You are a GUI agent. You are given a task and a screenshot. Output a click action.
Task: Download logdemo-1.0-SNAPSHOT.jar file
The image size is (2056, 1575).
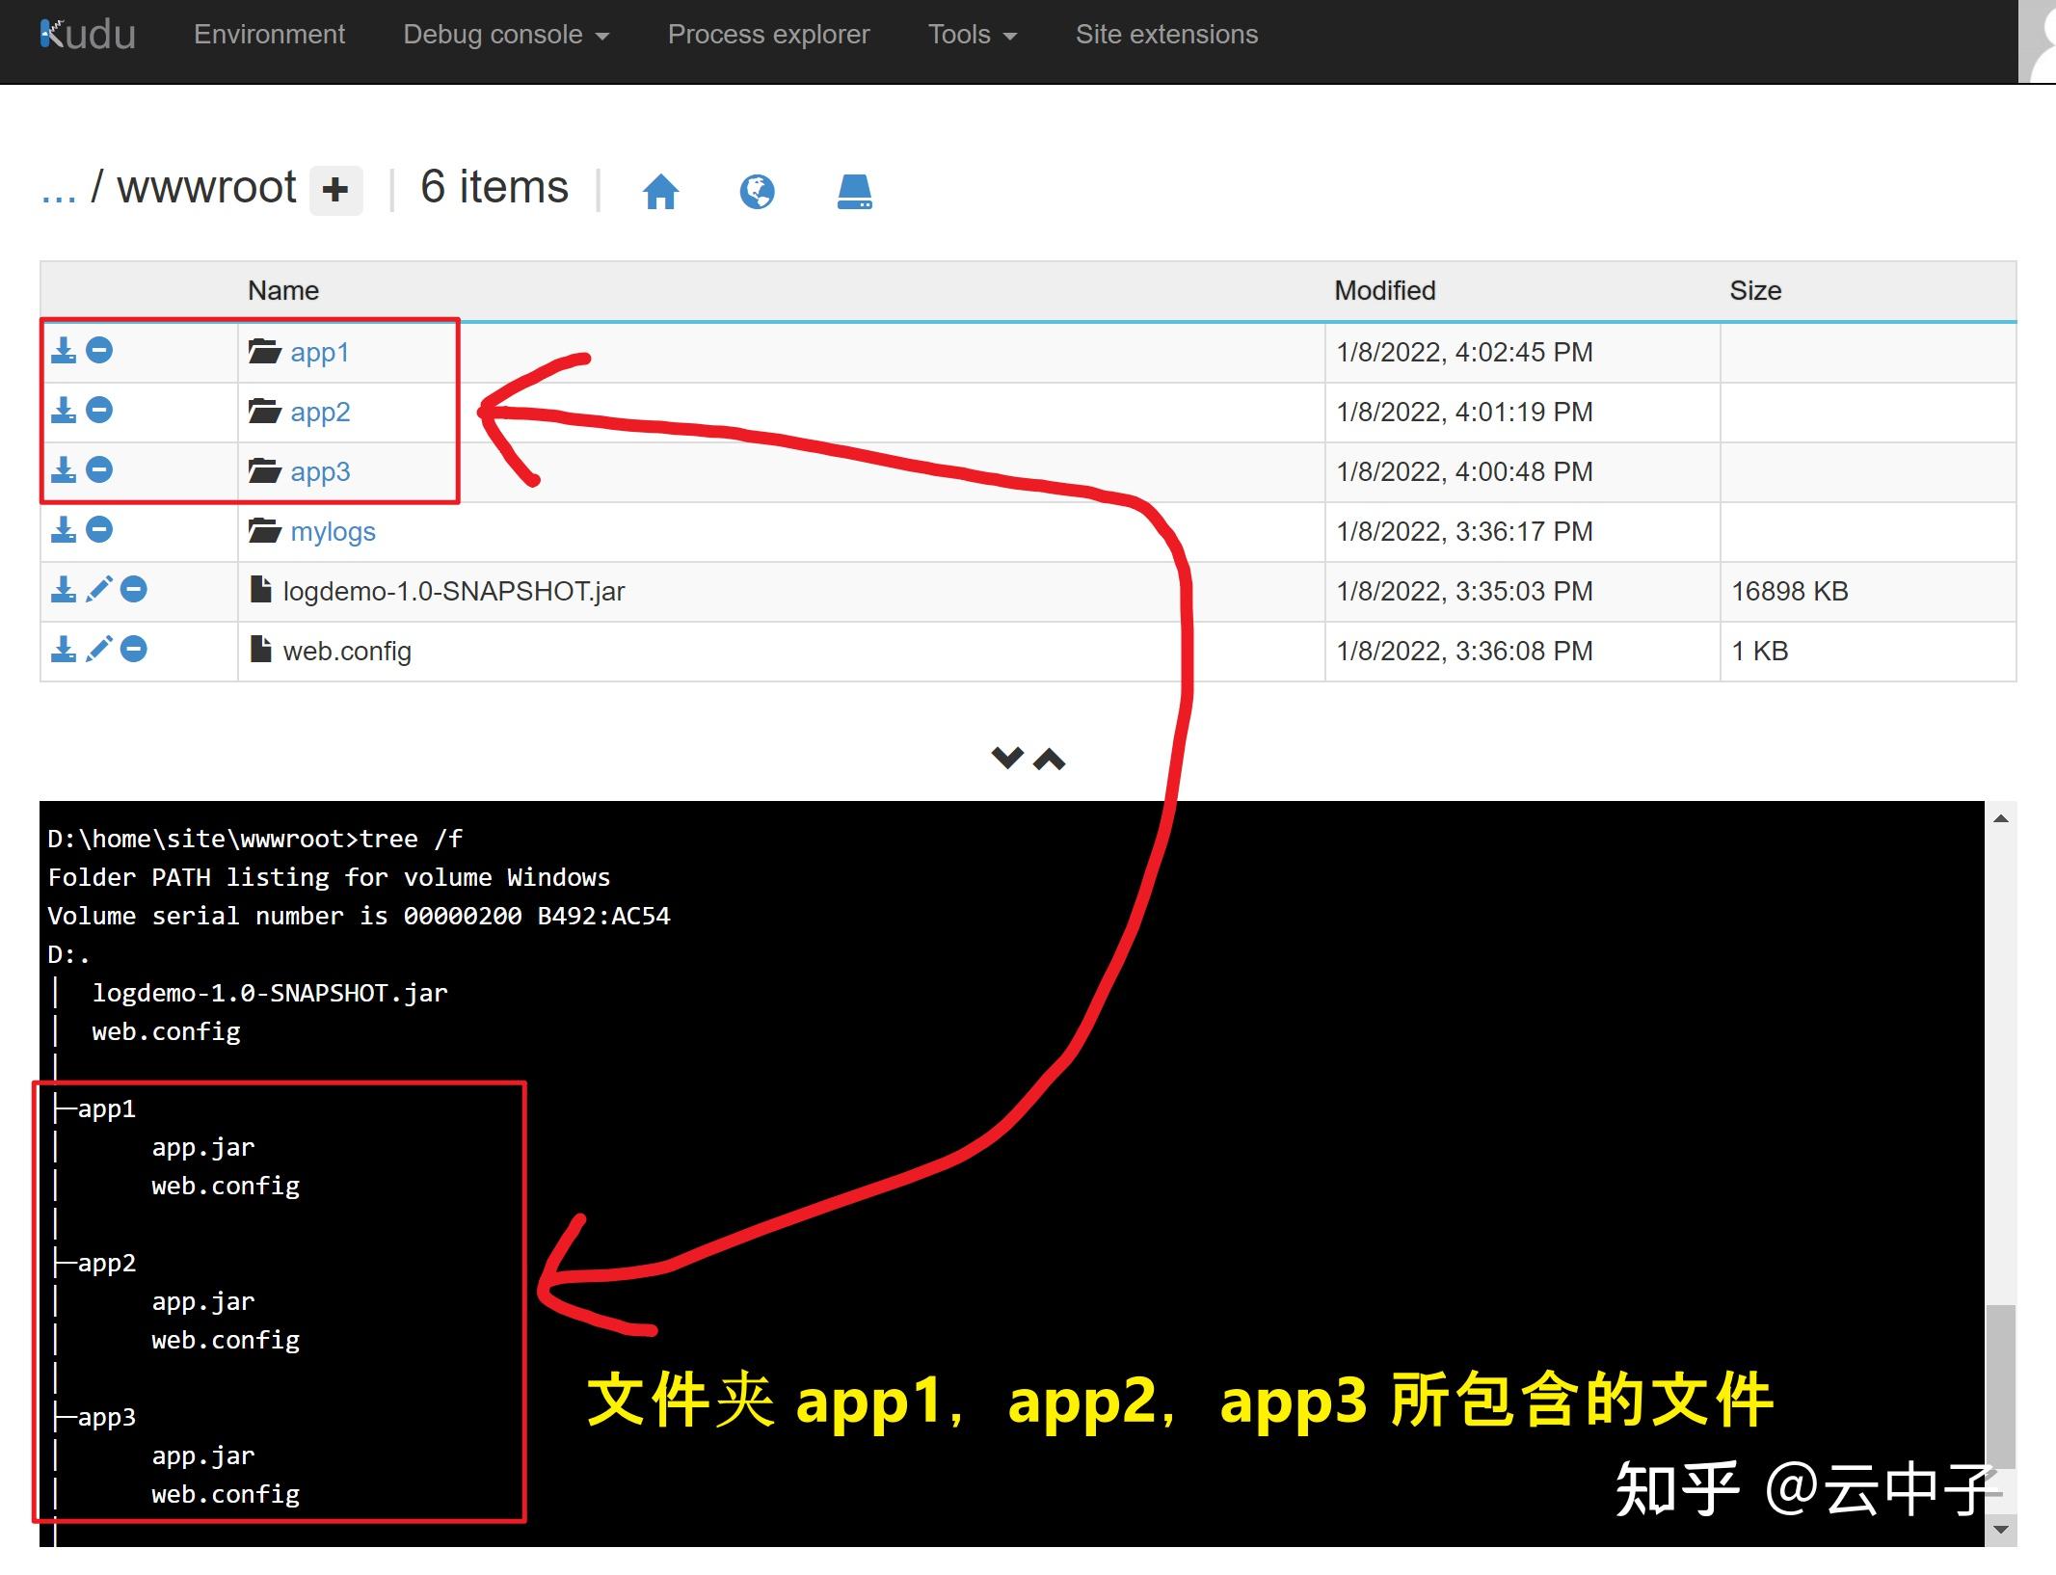point(64,591)
